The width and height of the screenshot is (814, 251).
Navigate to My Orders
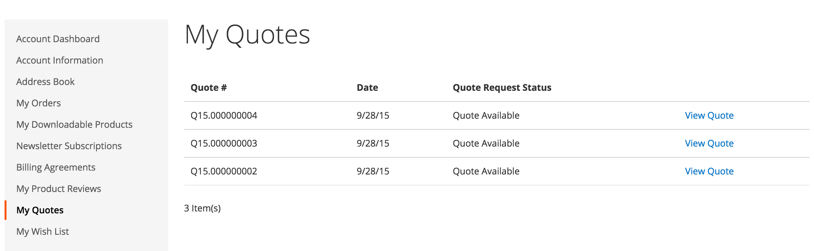click(39, 103)
